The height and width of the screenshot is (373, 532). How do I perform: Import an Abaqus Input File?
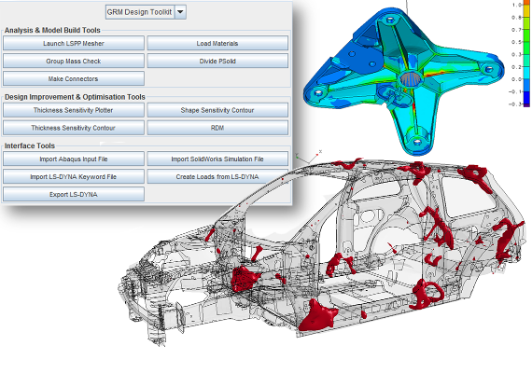coord(74,159)
